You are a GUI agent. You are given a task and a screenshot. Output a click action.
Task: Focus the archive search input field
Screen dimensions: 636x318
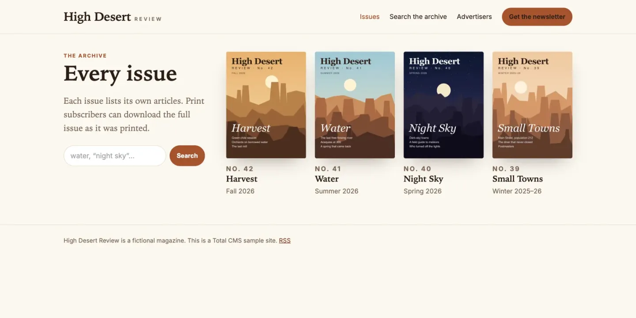[x=115, y=155]
